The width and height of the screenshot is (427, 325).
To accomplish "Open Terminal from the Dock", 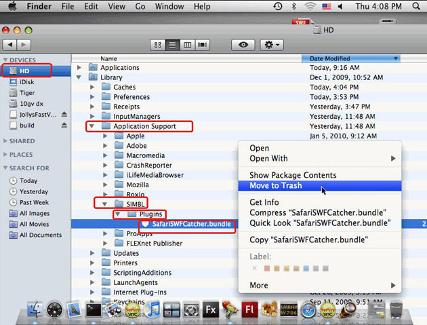I will point(93,311).
